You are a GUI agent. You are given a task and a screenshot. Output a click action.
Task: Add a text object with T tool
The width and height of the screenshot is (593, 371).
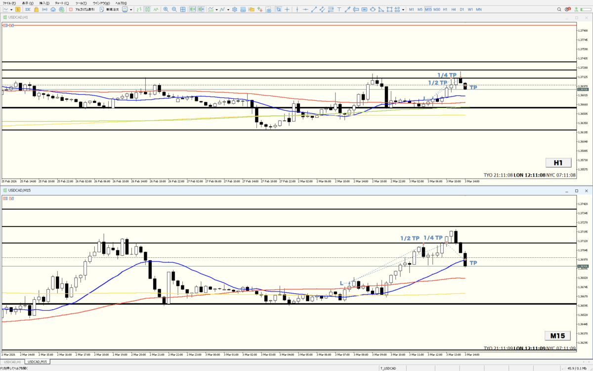339,9
